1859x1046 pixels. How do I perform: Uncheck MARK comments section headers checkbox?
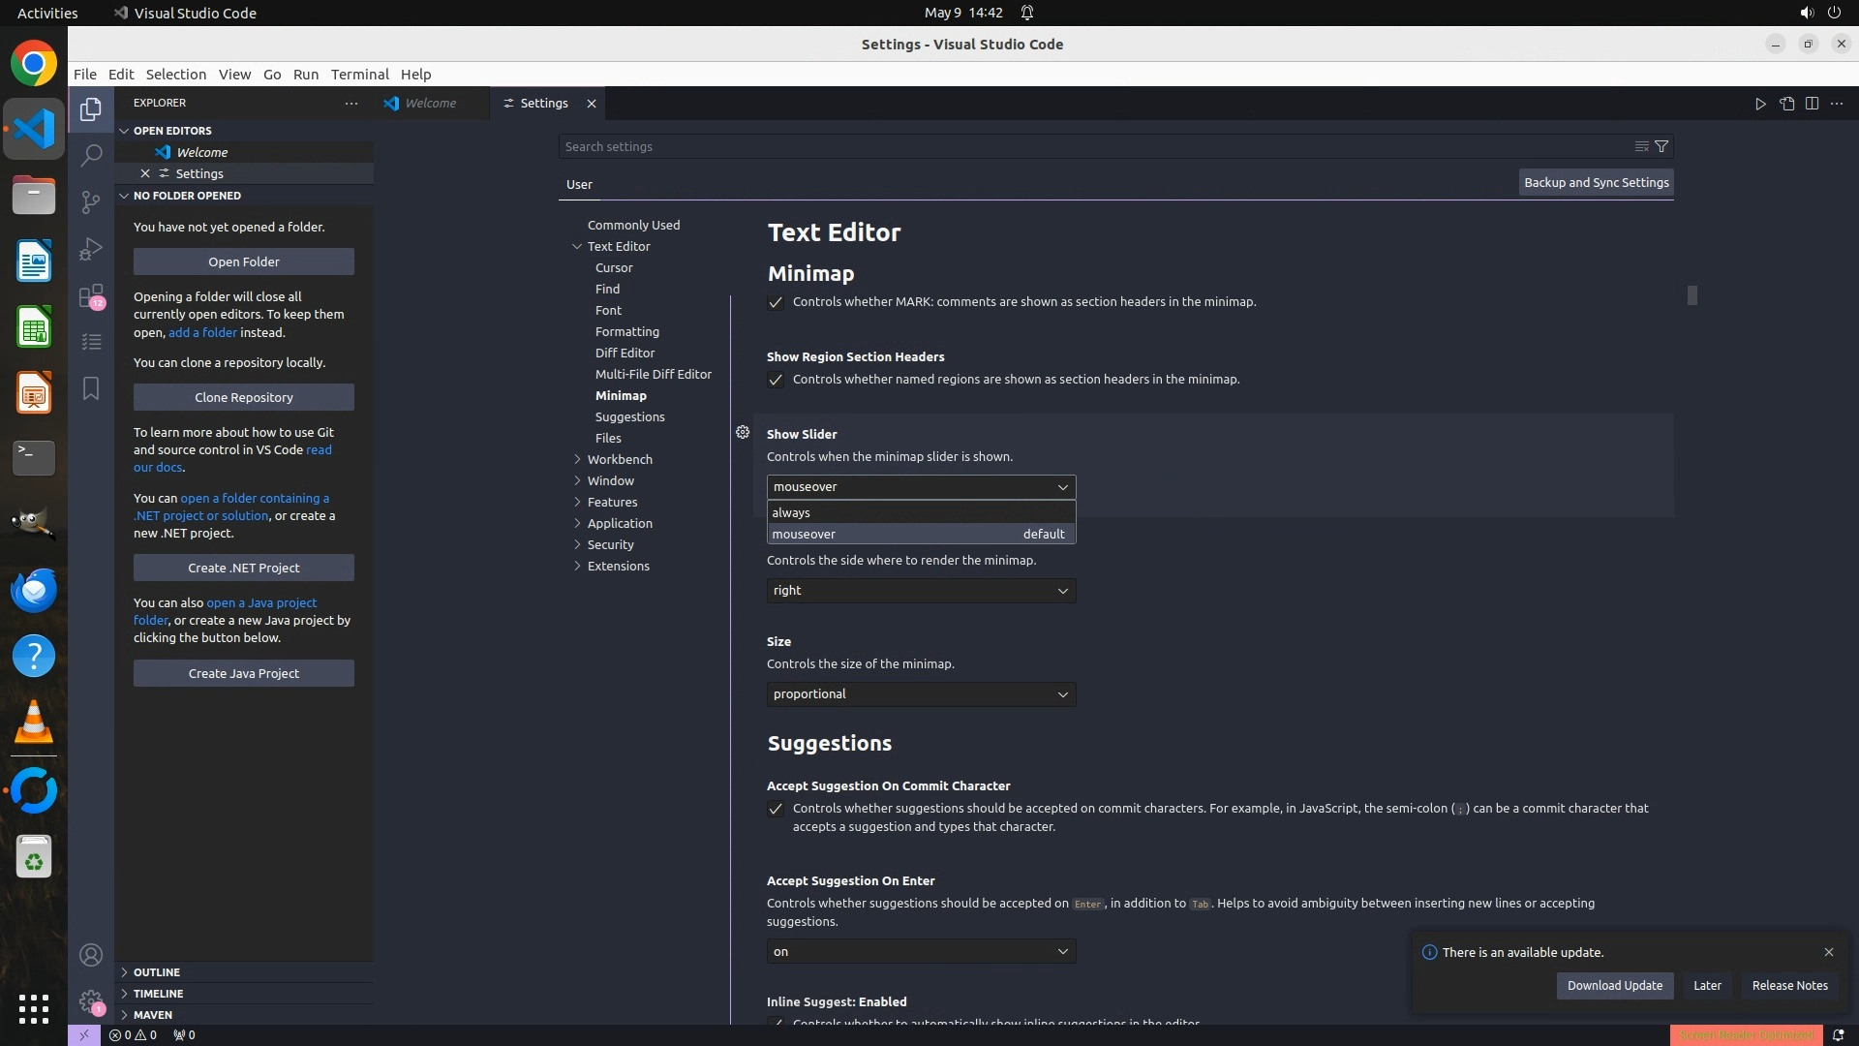[776, 302]
